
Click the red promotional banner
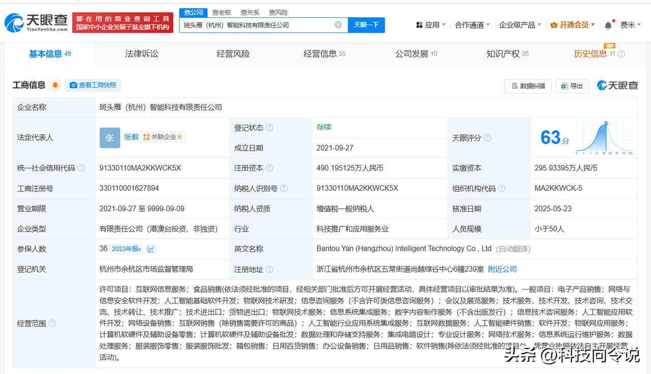(122, 23)
